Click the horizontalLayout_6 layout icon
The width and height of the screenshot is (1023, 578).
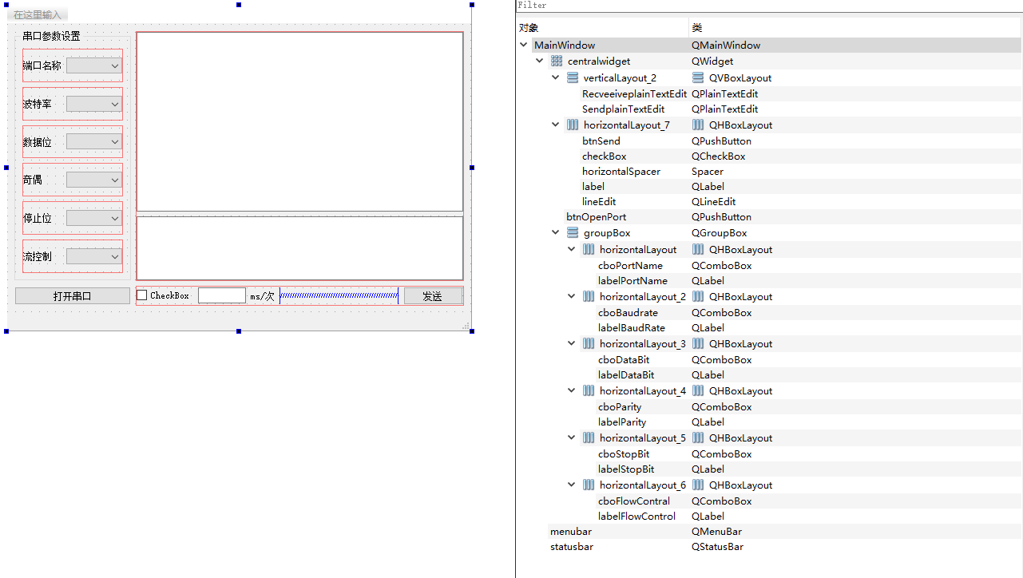[x=589, y=485]
